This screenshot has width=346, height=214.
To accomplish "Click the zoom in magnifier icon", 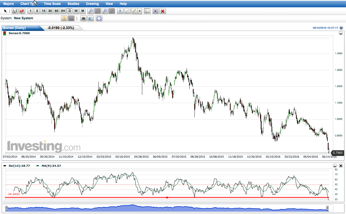I will coord(91,11).
